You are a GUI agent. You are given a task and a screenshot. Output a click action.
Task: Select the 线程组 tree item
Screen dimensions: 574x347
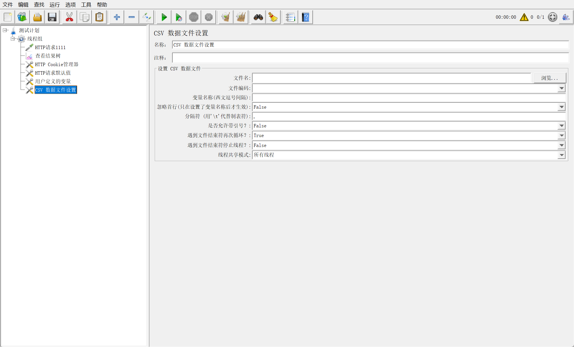(x=35, y=39)
